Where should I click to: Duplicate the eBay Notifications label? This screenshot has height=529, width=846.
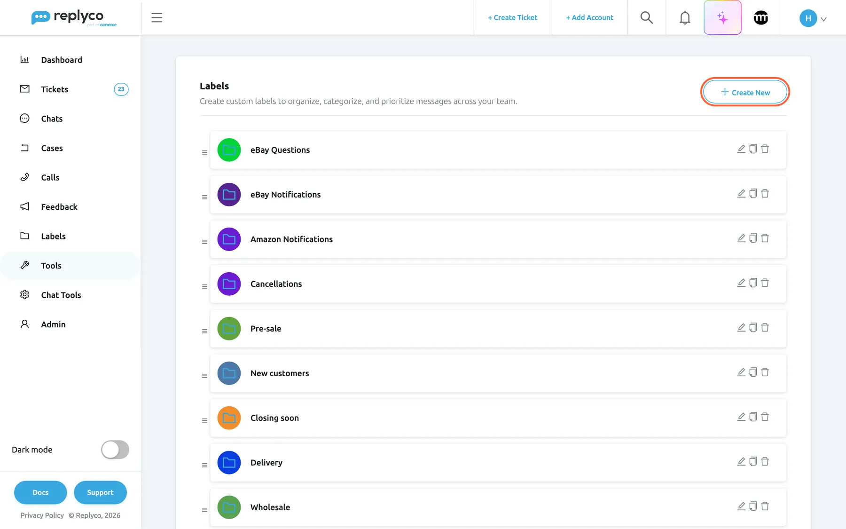pos(753,194)
